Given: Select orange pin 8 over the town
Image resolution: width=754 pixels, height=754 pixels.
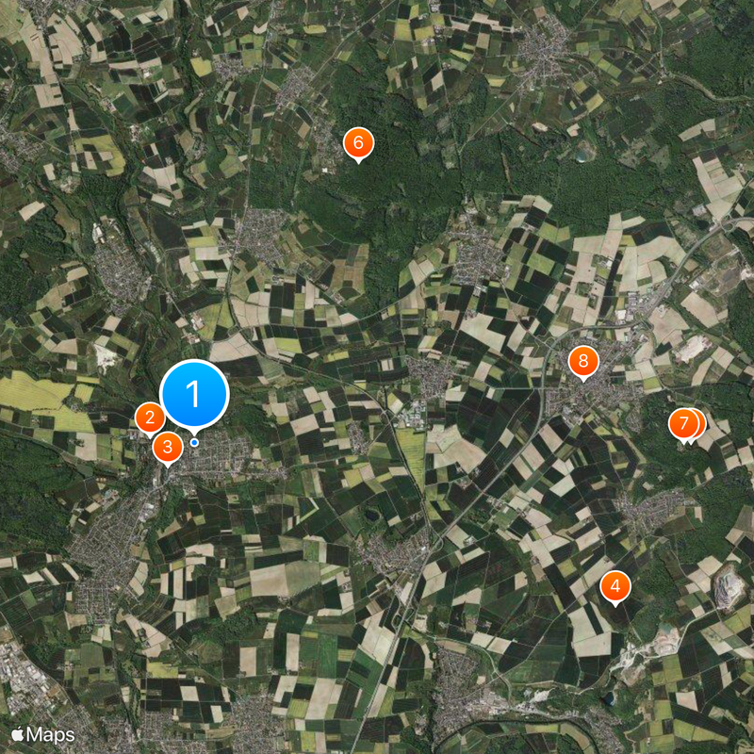Looking at the screenshot, I should [x=583, y=361].
